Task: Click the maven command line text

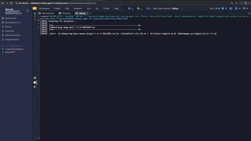Action: point(150,16)
